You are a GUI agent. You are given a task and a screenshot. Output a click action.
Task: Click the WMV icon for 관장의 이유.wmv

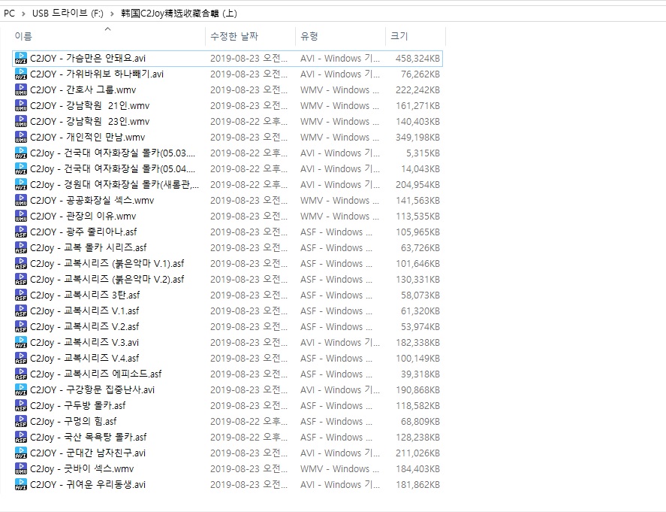20,216
